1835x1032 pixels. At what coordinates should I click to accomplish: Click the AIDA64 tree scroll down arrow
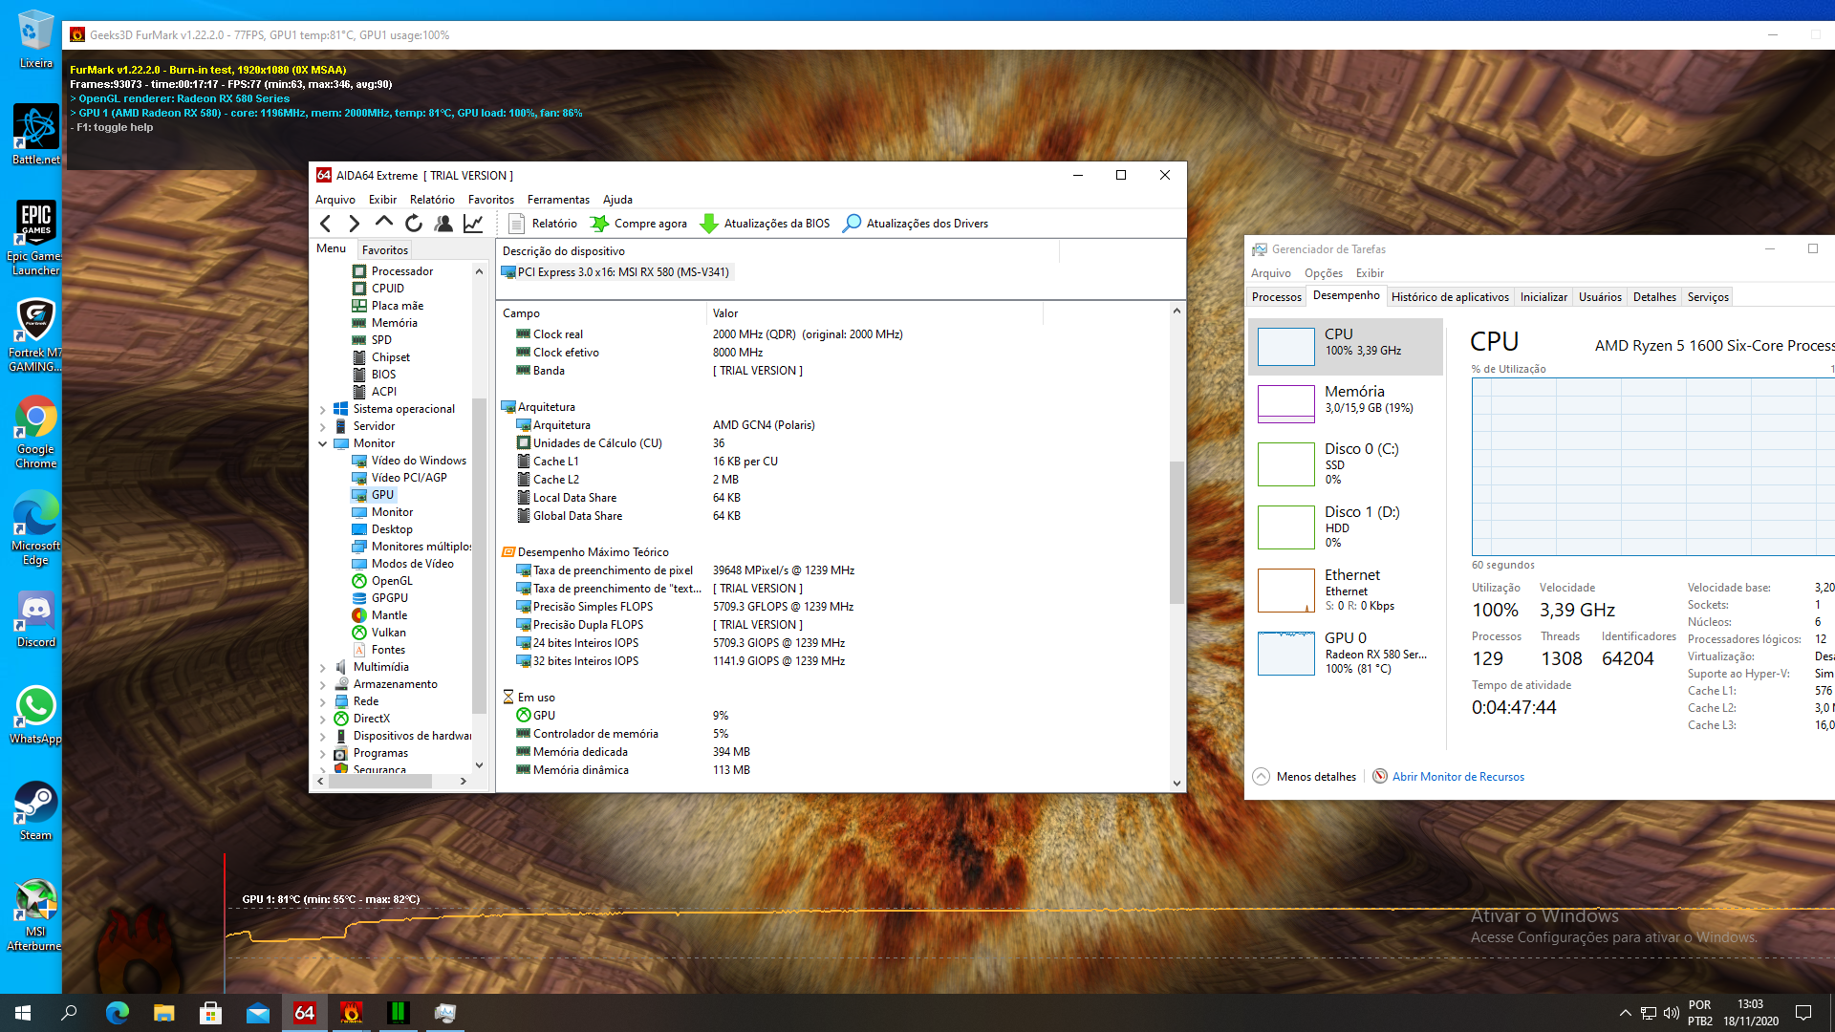[x=479, y=764]
